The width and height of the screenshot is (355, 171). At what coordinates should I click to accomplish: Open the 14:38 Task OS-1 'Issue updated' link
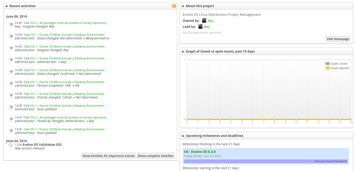pos(64,106)
